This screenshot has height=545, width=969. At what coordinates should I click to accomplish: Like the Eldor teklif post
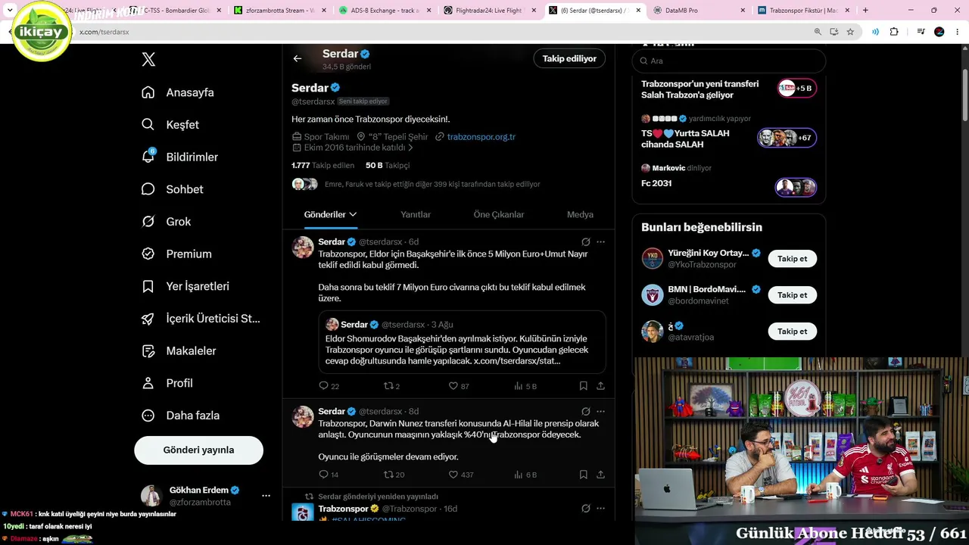[459, 386]
